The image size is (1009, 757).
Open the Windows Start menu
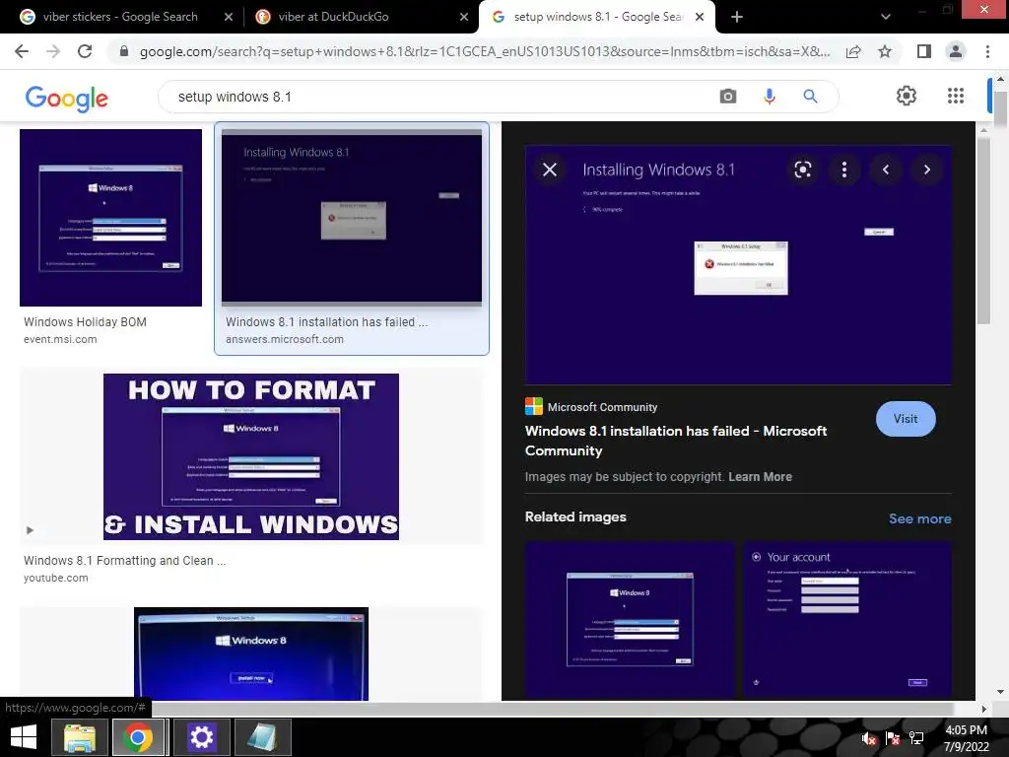24,737
